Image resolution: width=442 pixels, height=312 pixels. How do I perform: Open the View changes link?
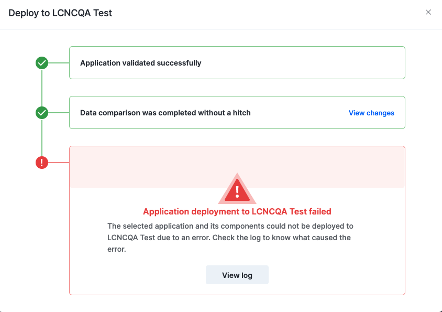pyautogui.click(x=371, y=113)
